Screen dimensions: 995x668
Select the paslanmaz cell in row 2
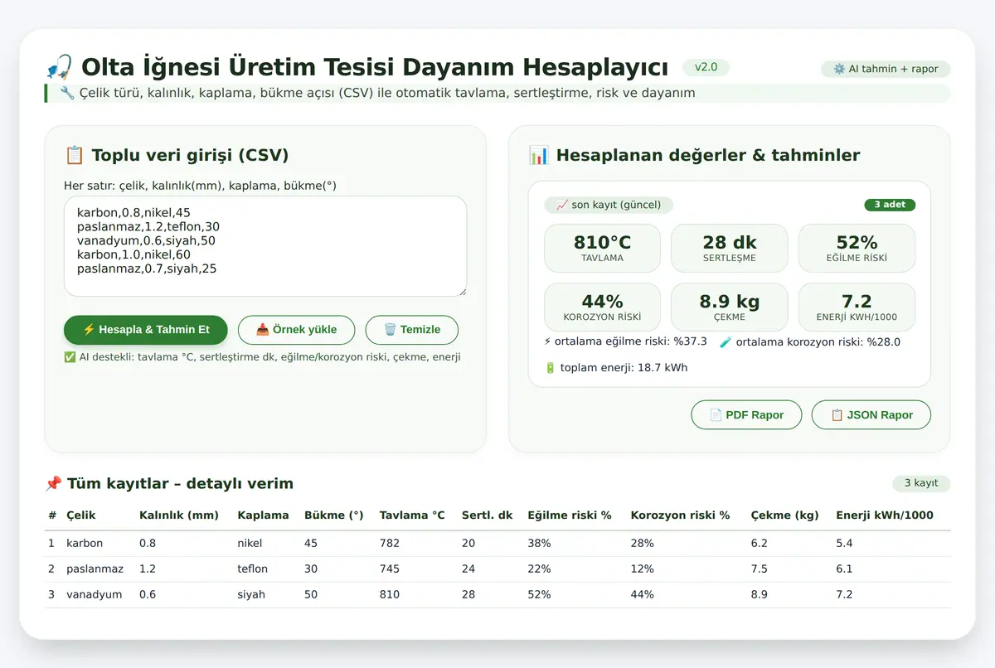(95, 569)
